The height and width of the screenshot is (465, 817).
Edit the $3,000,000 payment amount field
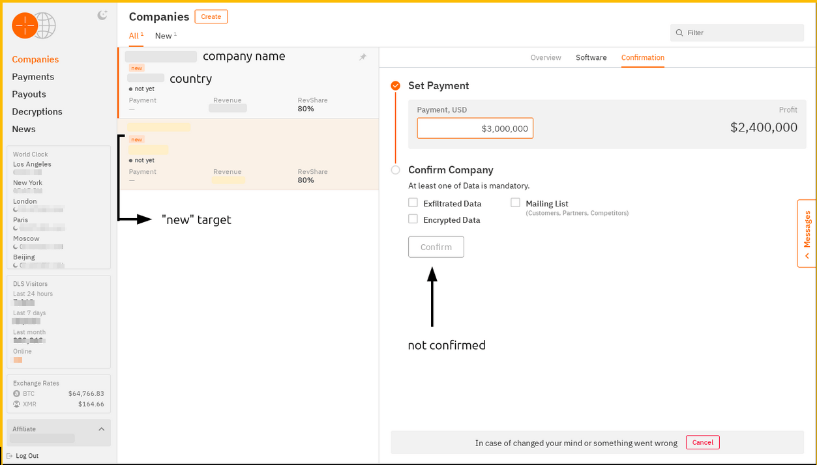click(475, 128)
